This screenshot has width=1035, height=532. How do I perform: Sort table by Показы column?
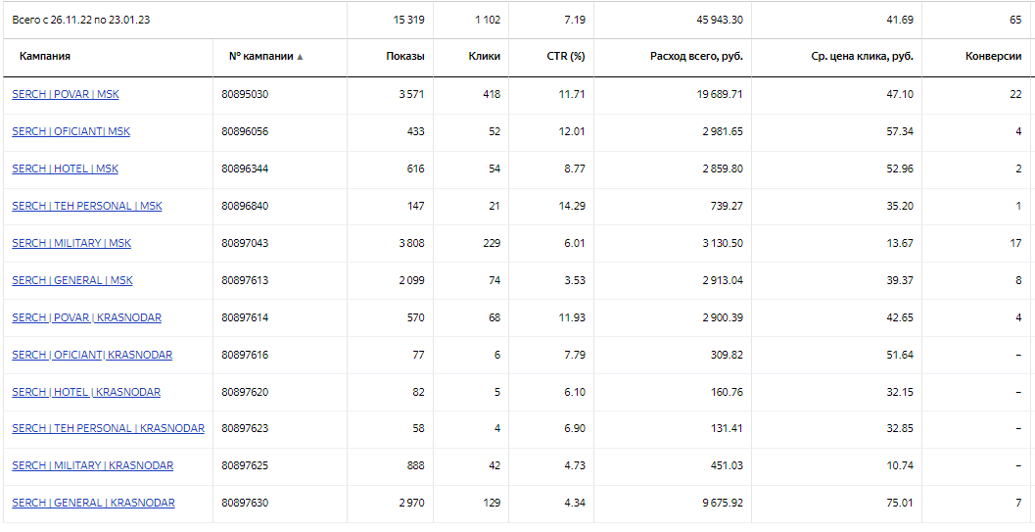point(405,57)
